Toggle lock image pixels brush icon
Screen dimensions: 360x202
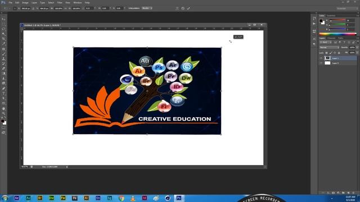click(331, 53)
